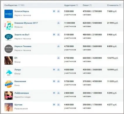Click category label Красота и мода
Screen dimensions: 124x114
[x=22, y=97]
